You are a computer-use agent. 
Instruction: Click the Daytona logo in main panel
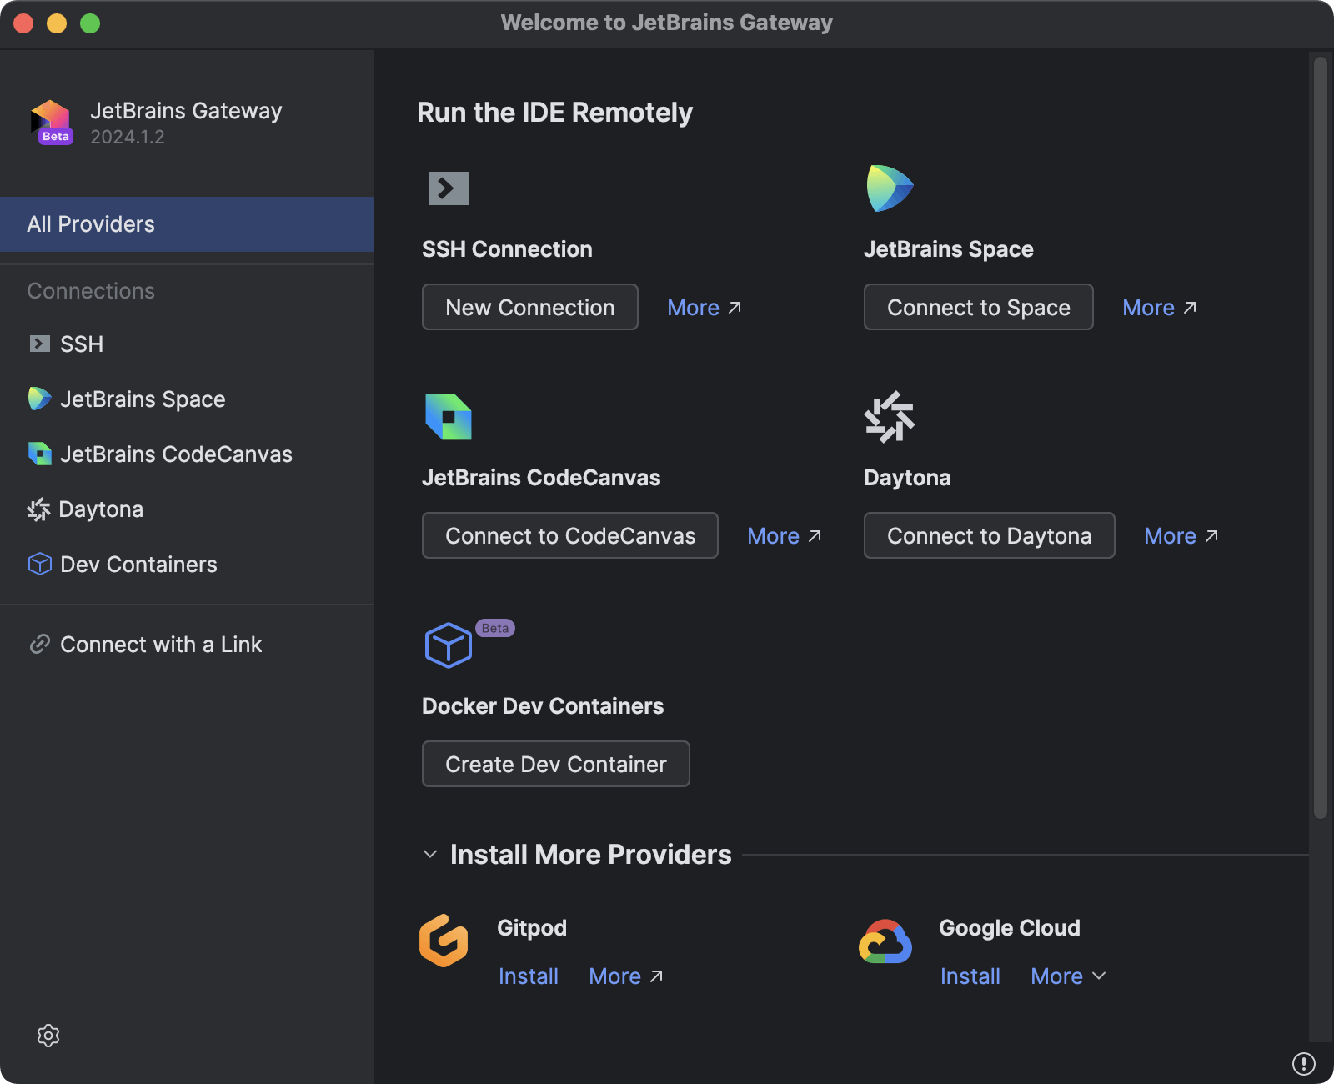tap(890, 417)
